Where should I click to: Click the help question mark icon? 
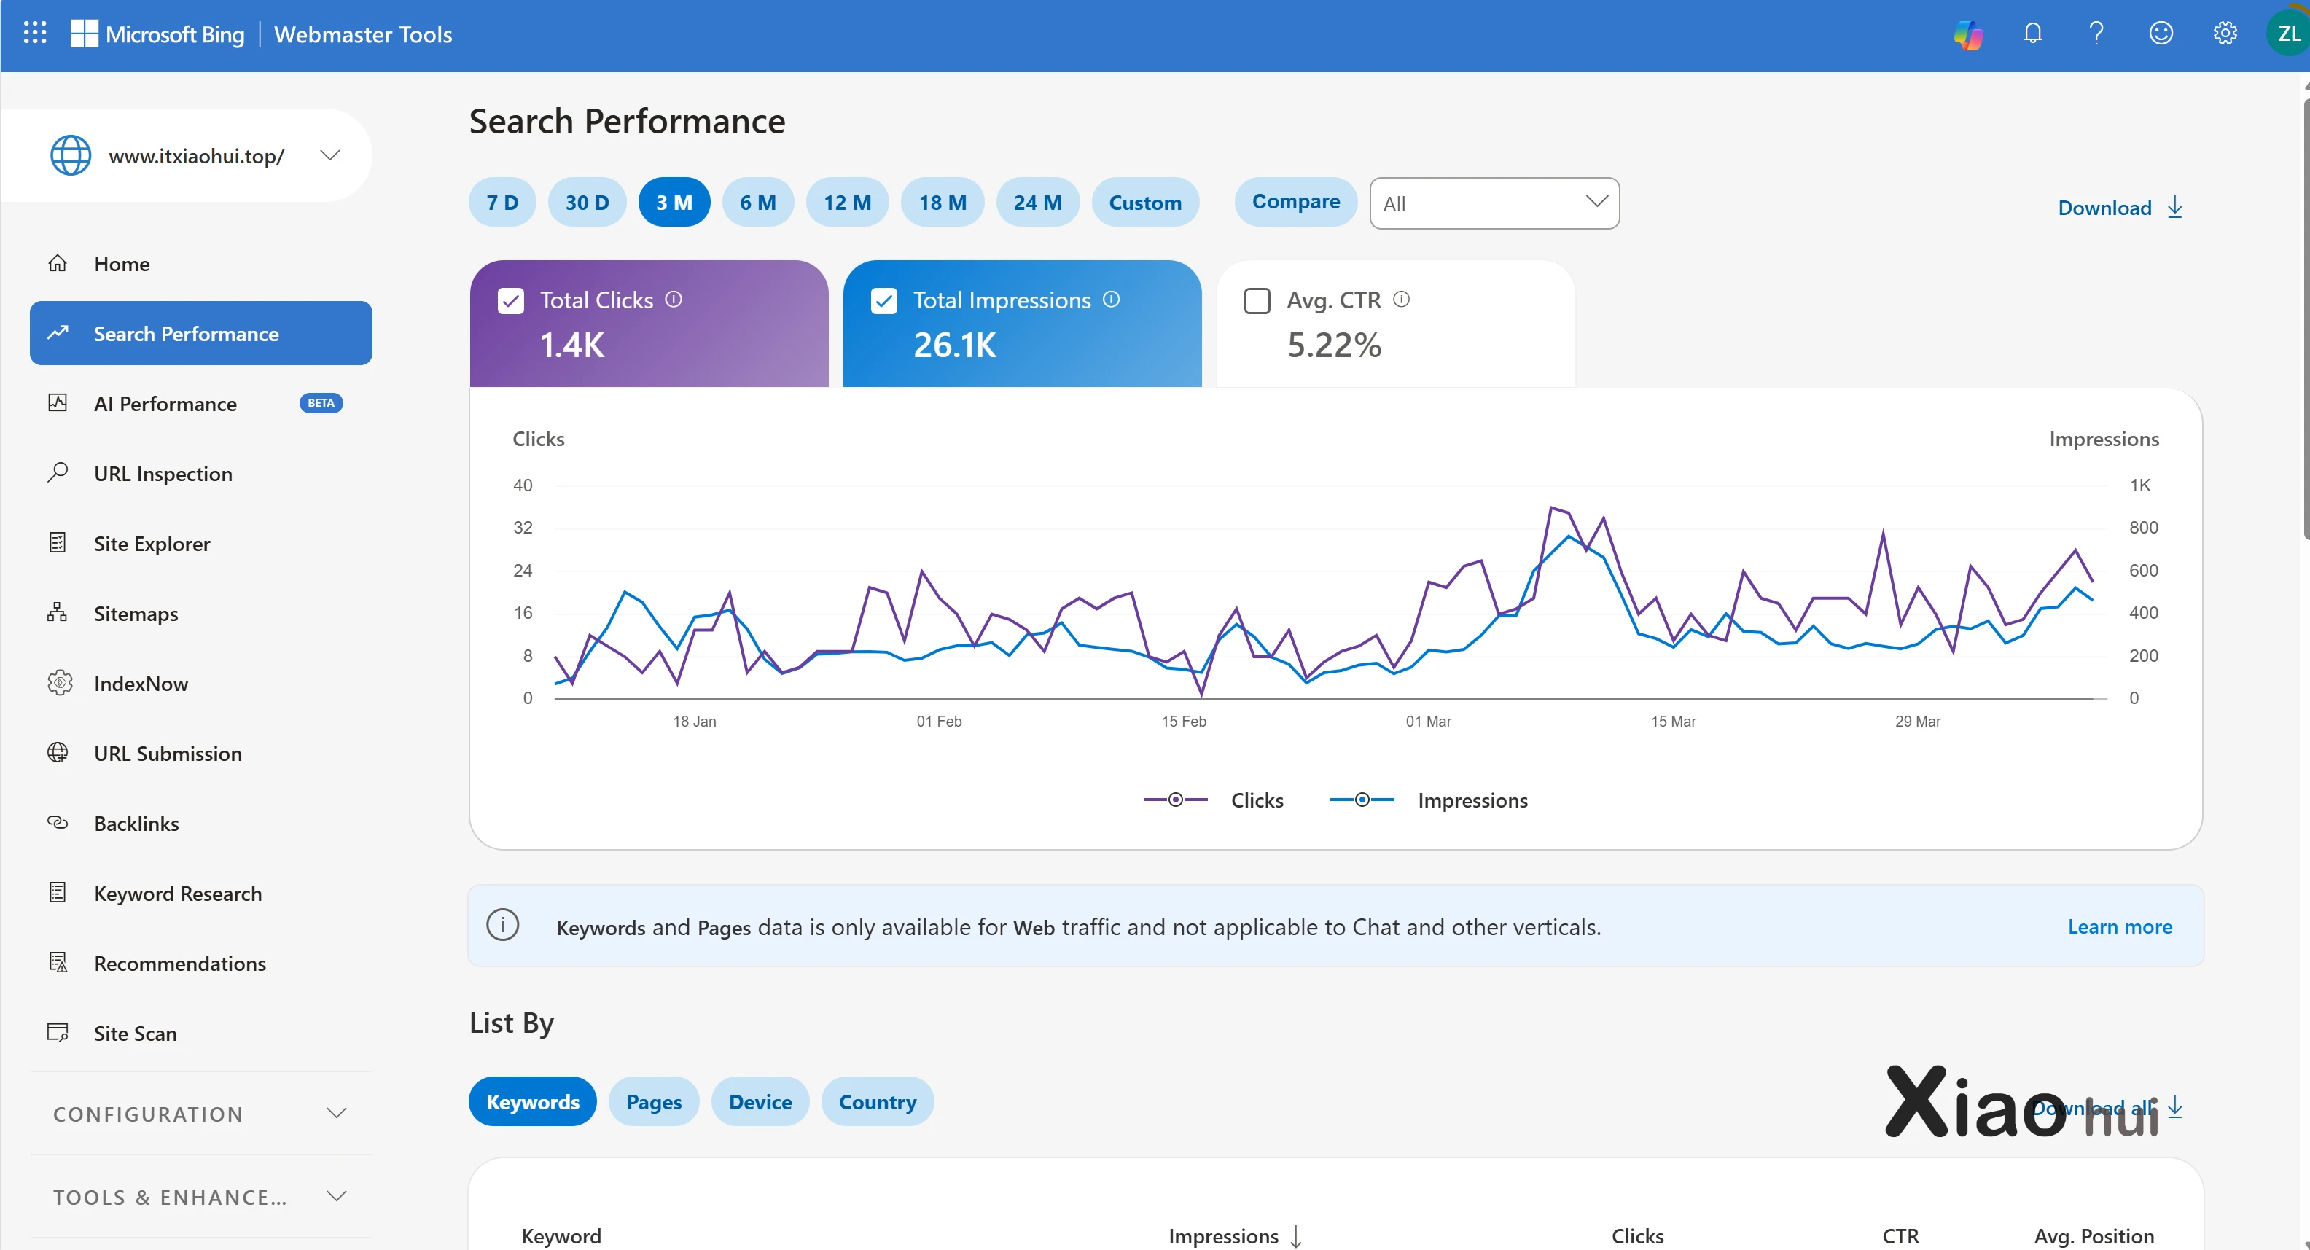pos(2096,34)
